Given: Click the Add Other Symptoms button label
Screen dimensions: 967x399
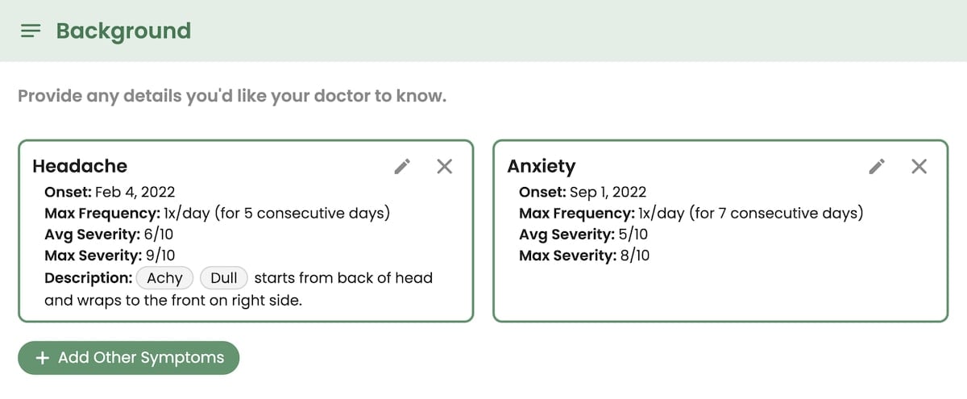Looking at the screenshot, I should point(141,358).
